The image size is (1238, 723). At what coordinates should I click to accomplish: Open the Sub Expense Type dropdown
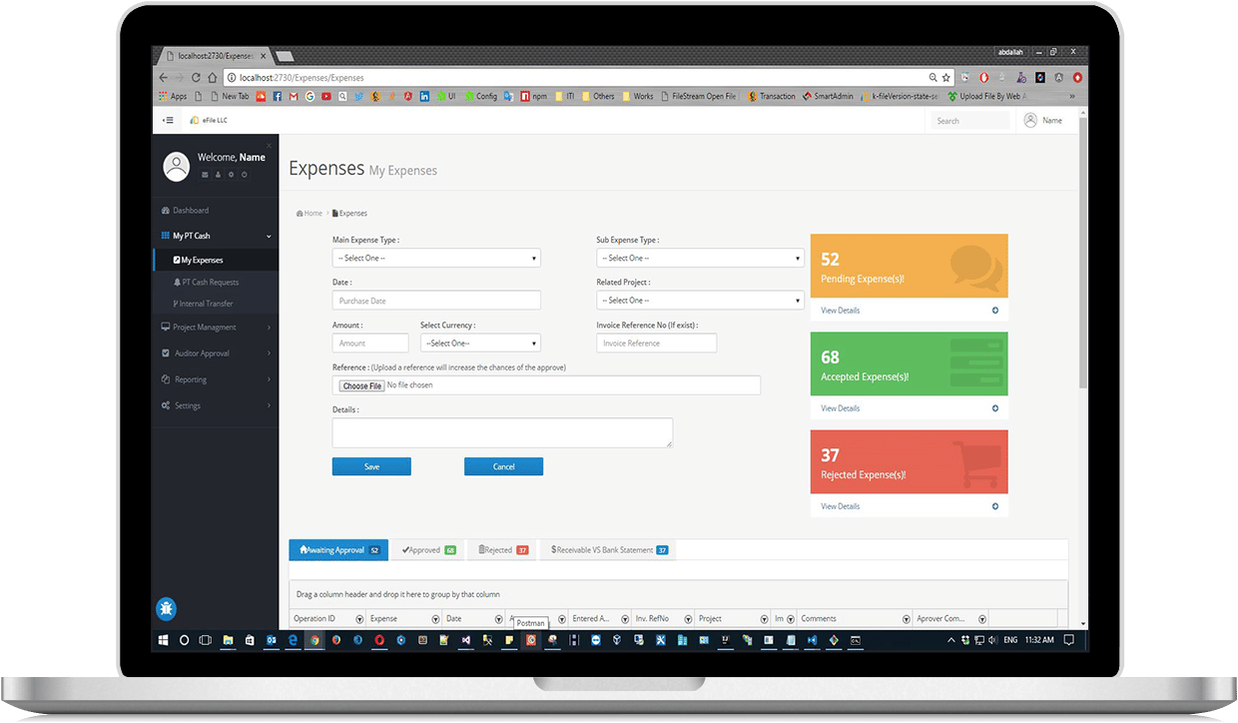pyautogui.click(x=700, y=258)
